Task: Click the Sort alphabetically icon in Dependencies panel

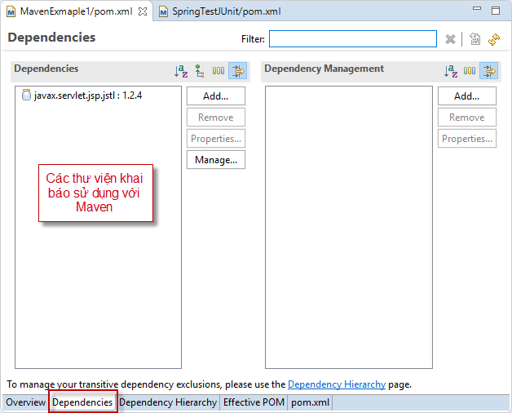Action: click(x=181, y=71)
